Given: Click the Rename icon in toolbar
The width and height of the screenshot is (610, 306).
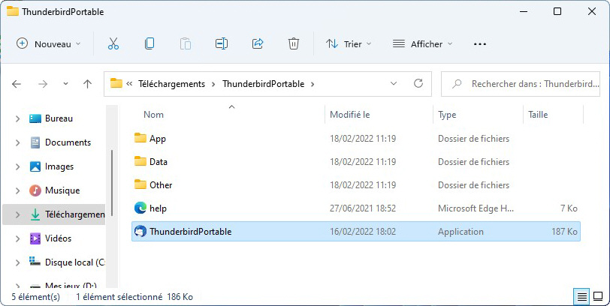Looking at the screenshot, I should point(222,43).
